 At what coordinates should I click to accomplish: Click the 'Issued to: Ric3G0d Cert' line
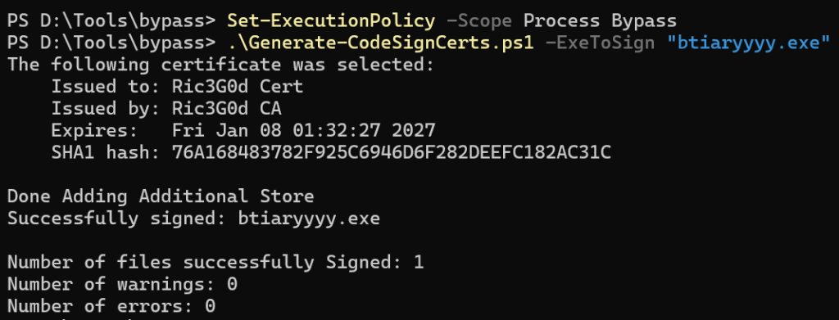pyautogui.click(x=177, y=87)
